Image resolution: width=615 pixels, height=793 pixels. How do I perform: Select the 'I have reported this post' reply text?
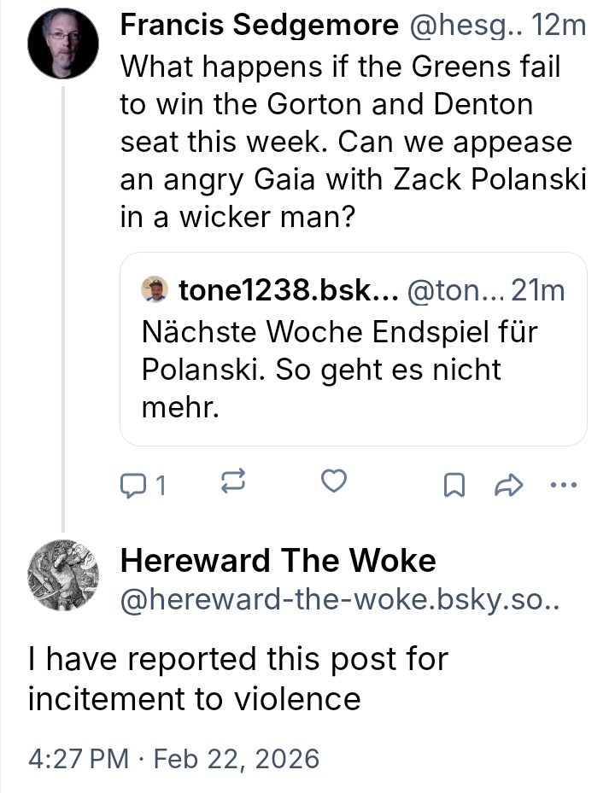pos(237,679)
